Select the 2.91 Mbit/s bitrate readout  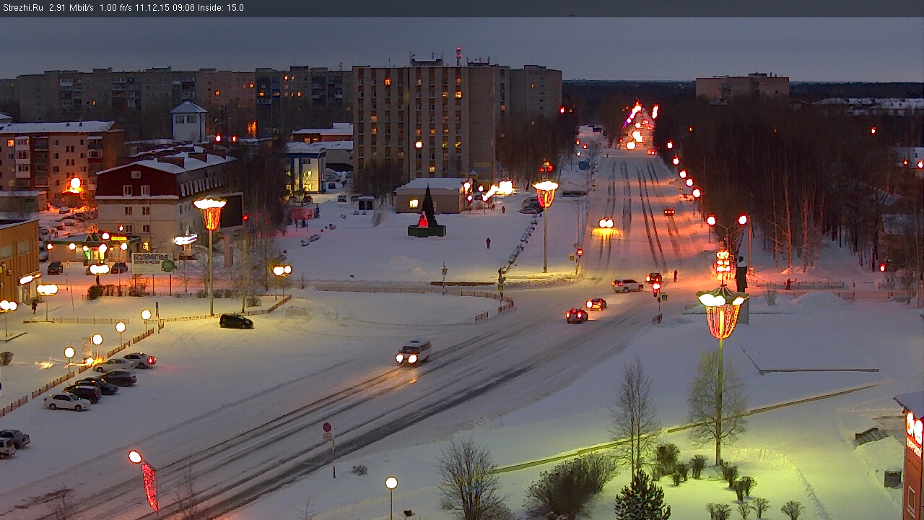[71, 8]
